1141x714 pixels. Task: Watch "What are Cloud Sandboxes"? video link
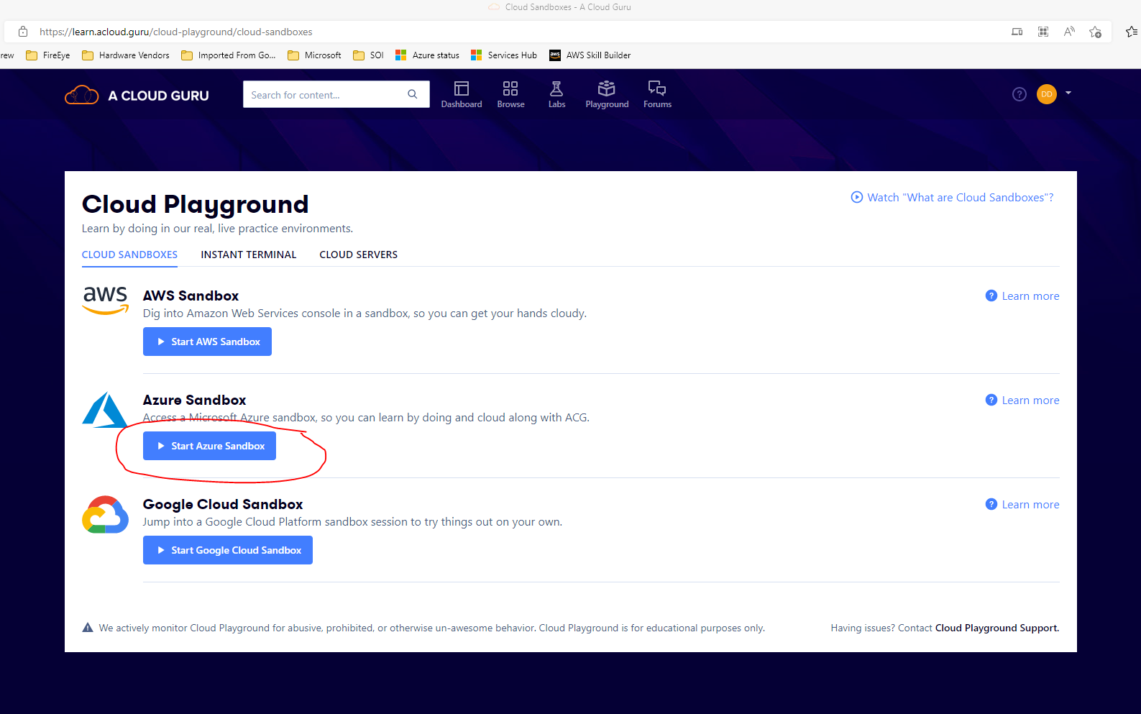click(x=953, y=198)
